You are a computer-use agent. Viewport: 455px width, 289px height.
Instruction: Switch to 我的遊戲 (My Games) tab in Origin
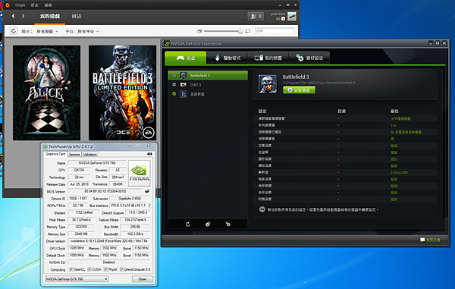tap(50, 16)
